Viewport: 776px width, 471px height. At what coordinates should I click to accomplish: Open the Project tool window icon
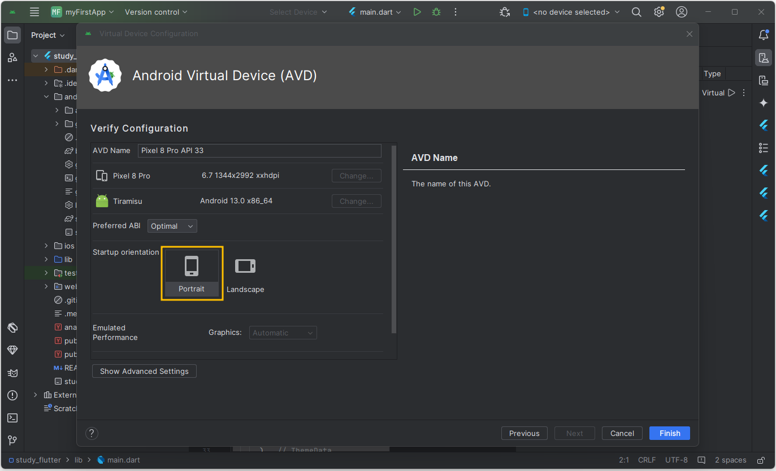pos(12,35)
